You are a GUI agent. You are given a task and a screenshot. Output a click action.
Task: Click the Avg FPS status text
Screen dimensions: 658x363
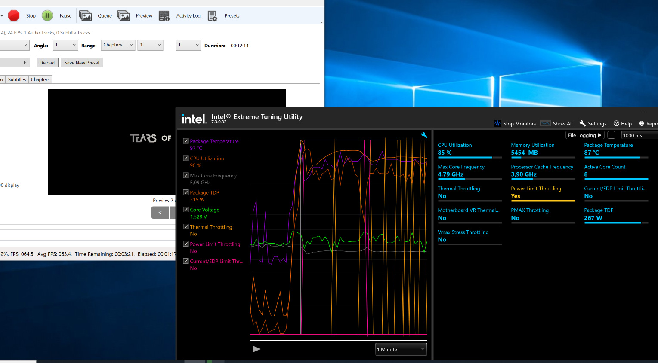54,254
